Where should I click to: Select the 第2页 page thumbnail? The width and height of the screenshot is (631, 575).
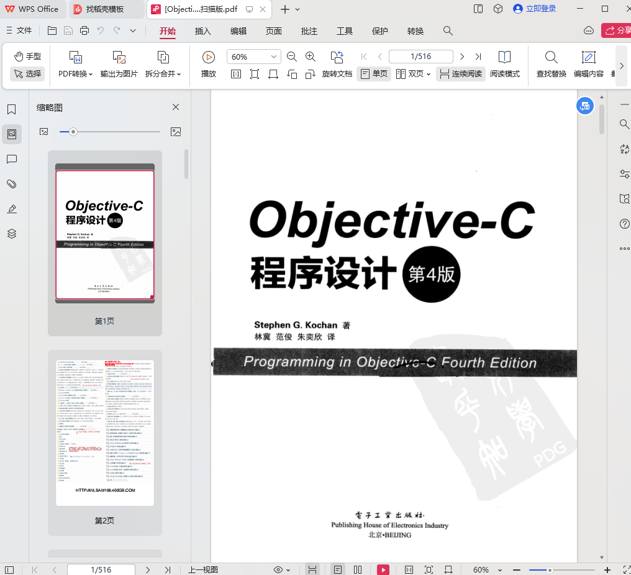coord(105,433)
